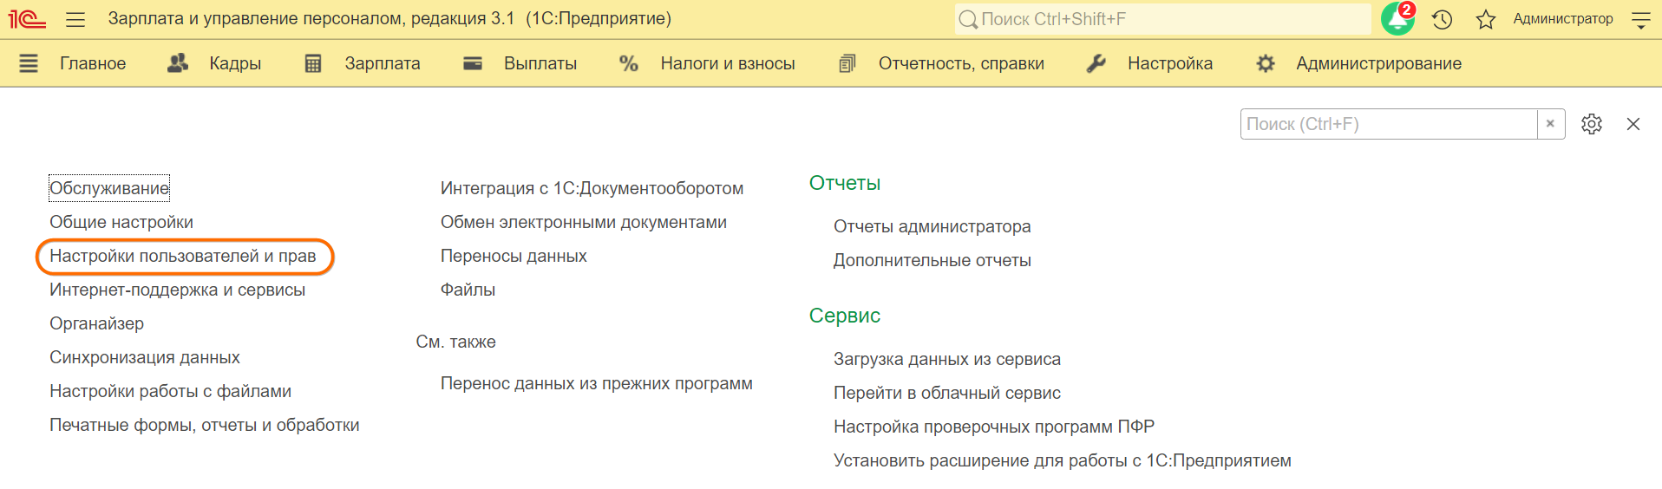The image size is (1662, 489).
Task: Open the Администрирование section
Action: [x=1378, y=63]
